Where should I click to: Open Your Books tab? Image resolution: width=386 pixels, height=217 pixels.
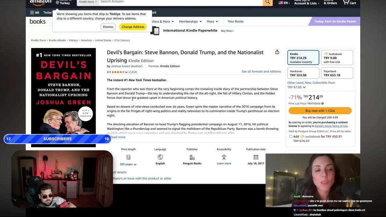pyautogui.click(x=236, y=21)
